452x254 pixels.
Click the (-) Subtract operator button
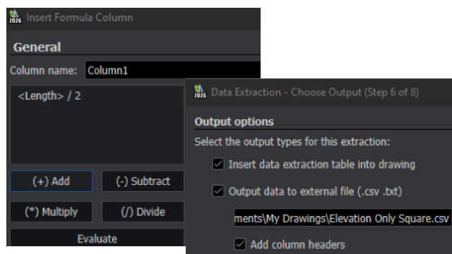(143, 181)
